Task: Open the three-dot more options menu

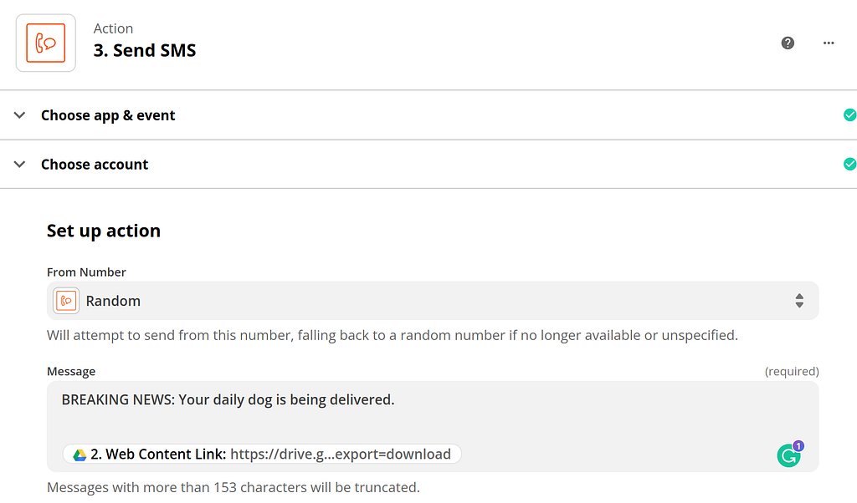Action: (x=829, y=43)
